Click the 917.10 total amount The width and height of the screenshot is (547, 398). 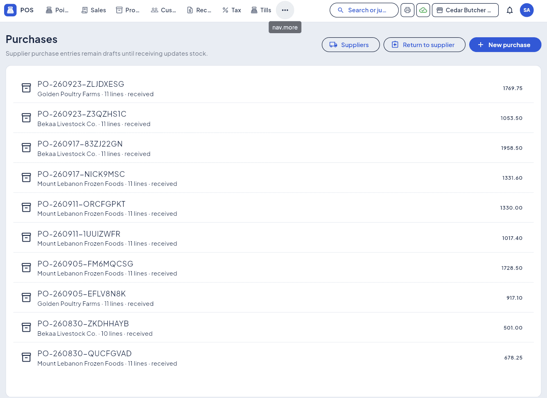(514, 298)
